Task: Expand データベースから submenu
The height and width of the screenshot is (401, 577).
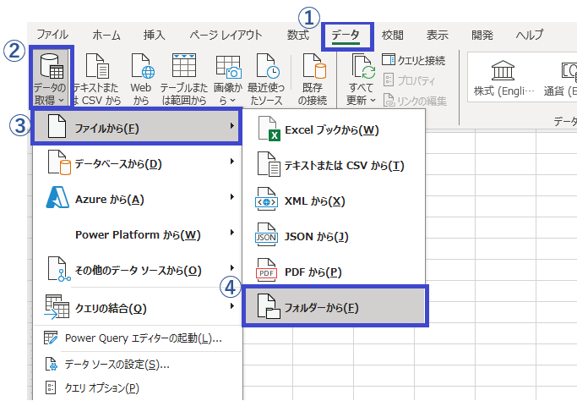Action: pyautogui.click(x=137, y=162)
